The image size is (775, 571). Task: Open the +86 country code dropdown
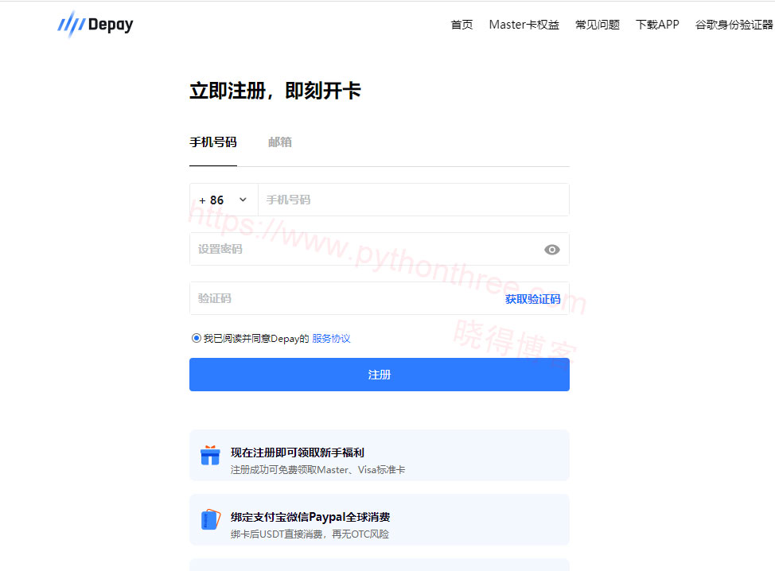[x=224, y=200]
